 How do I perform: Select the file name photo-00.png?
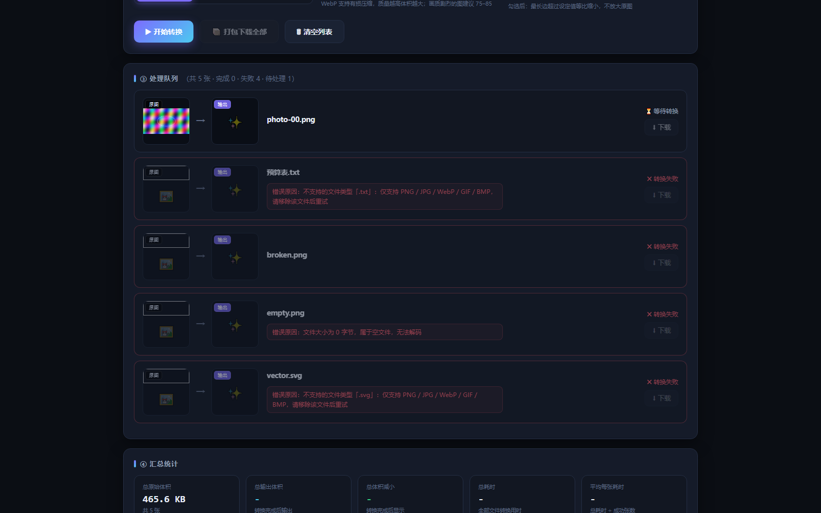[x=291, y=120]
